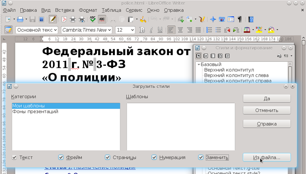Open the Navigator star icon

click(x=213, y=19)
